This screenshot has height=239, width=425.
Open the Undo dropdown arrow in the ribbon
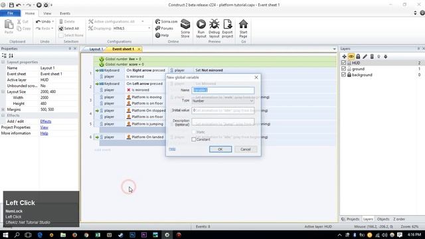coord(53,21)
